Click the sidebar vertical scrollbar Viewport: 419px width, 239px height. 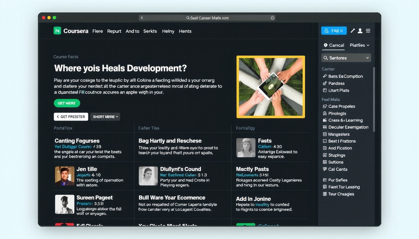pos(374,100)
